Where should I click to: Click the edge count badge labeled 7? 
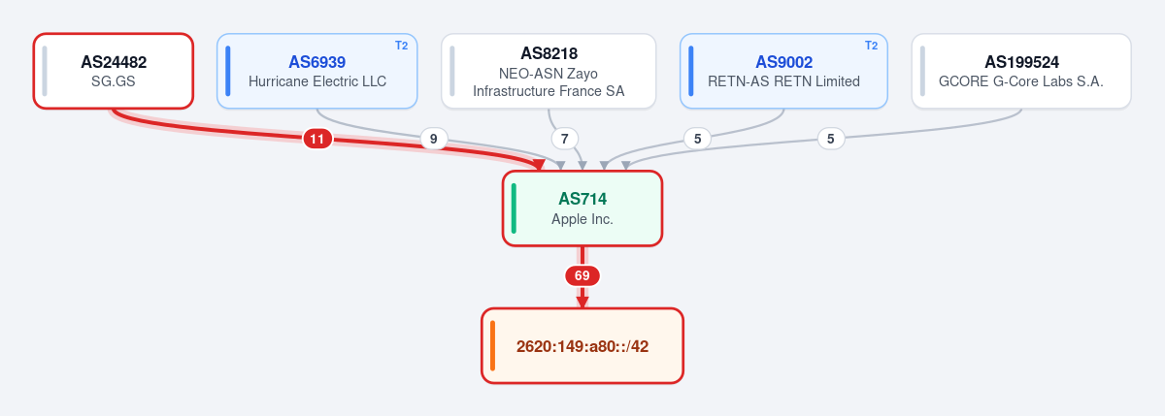pyautogui.click(x=565, y=139)
